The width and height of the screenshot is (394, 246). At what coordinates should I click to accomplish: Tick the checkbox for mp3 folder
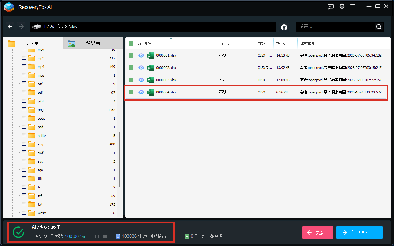point(24,58)
